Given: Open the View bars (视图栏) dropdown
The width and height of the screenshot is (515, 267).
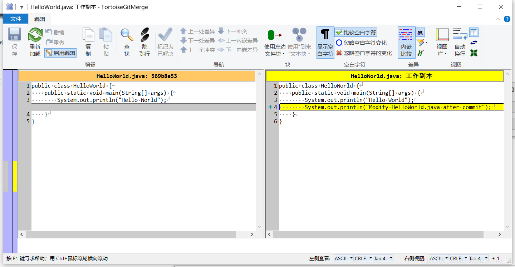Looking at the screenshot, I should [442, 42].
